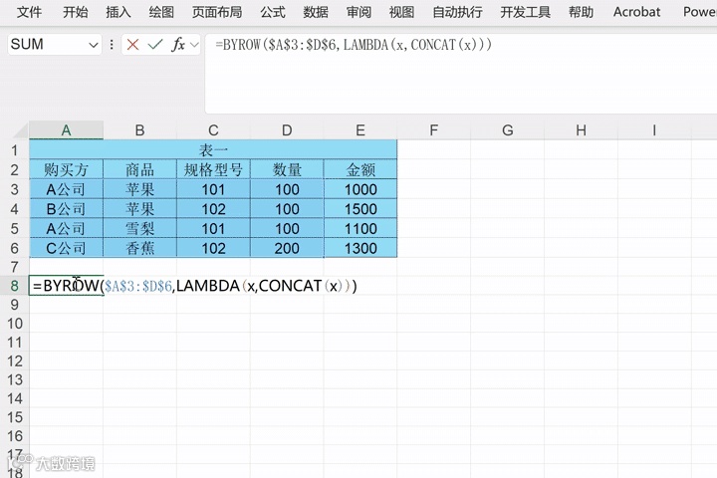Open the 绘图 ribbon tab

click(161, 12)
